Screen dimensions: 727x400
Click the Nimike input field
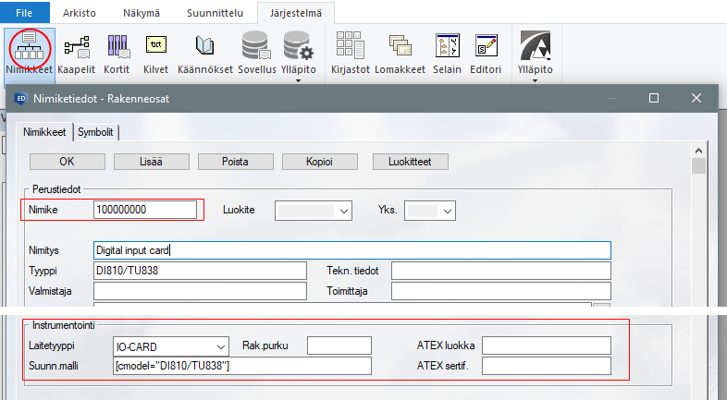pos(145,210)
